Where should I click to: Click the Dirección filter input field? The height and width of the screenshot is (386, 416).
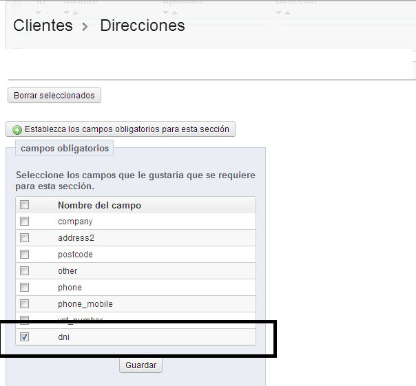click(x=344, y=32)
